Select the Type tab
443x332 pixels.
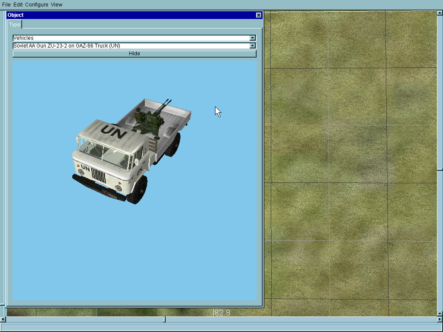pyautogui.click(x=14, y=25)
